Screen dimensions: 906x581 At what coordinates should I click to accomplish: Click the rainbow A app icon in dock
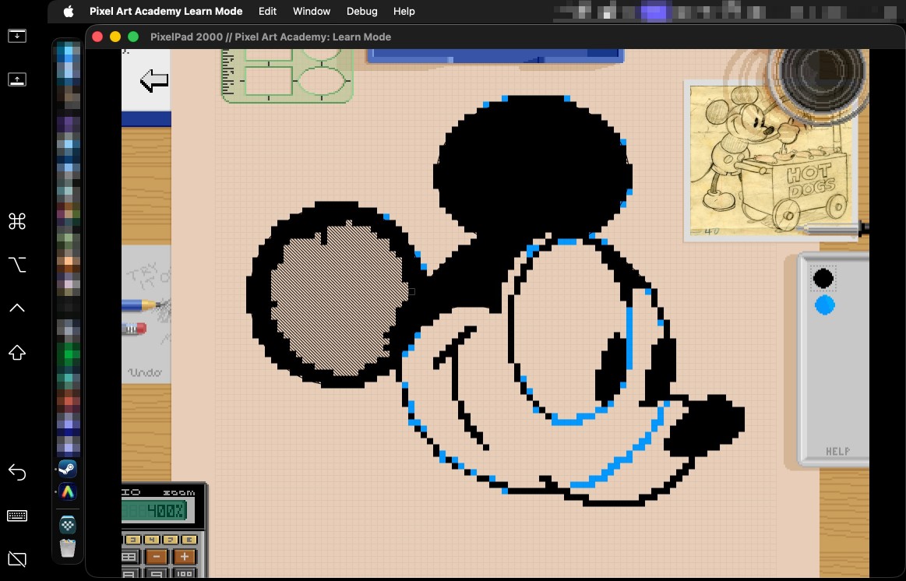[68, 492]
